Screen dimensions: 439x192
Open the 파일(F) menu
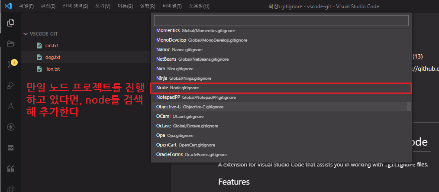click(x=26, y=6)
